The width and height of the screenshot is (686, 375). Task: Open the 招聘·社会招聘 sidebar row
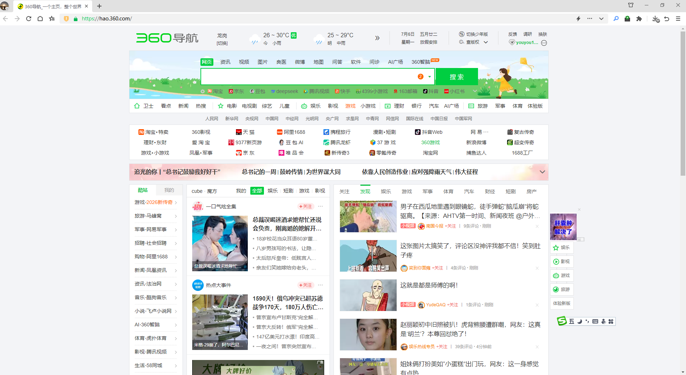pos(156,243)
